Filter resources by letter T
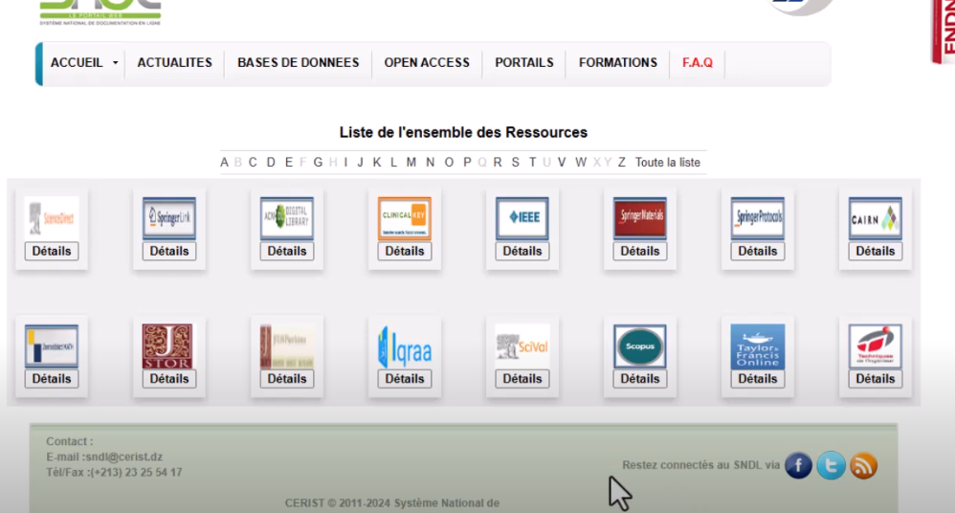955x513 pixels. coord(532,163)
